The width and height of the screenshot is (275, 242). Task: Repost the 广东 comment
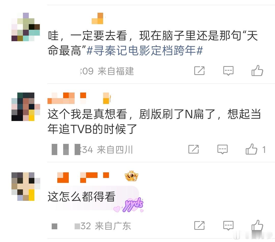click(x=199, y=225)
